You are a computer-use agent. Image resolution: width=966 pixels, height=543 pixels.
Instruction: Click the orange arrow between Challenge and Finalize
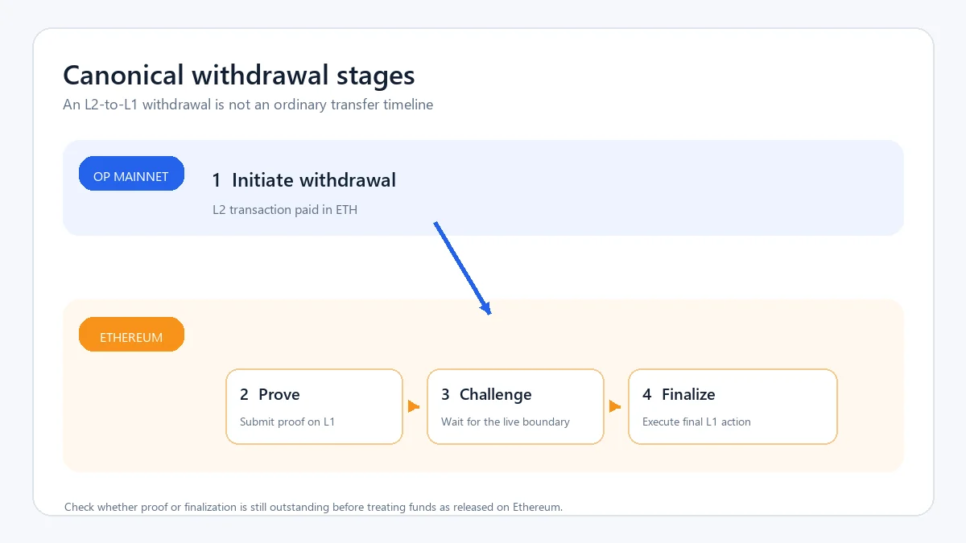(x=615, y=406)
